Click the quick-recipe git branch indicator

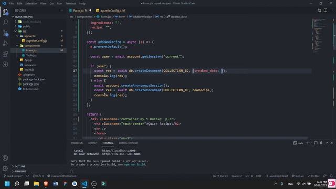(x=13, y=176)
